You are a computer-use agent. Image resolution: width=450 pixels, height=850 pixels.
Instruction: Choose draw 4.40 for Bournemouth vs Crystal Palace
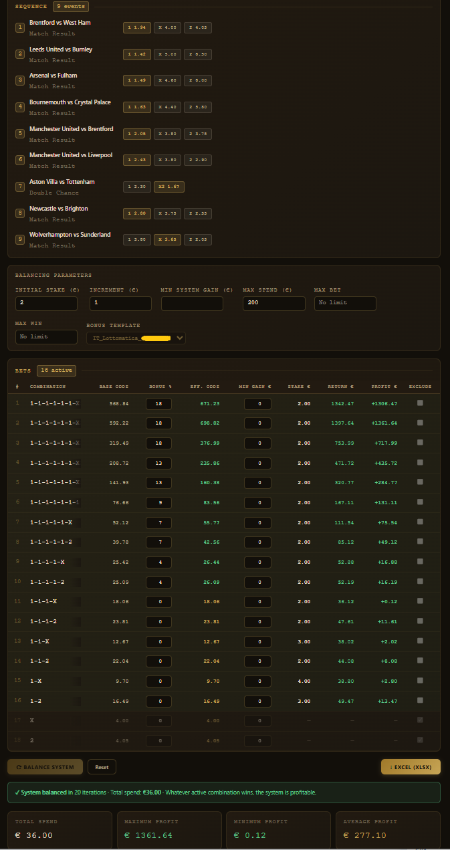click(167, 107)
